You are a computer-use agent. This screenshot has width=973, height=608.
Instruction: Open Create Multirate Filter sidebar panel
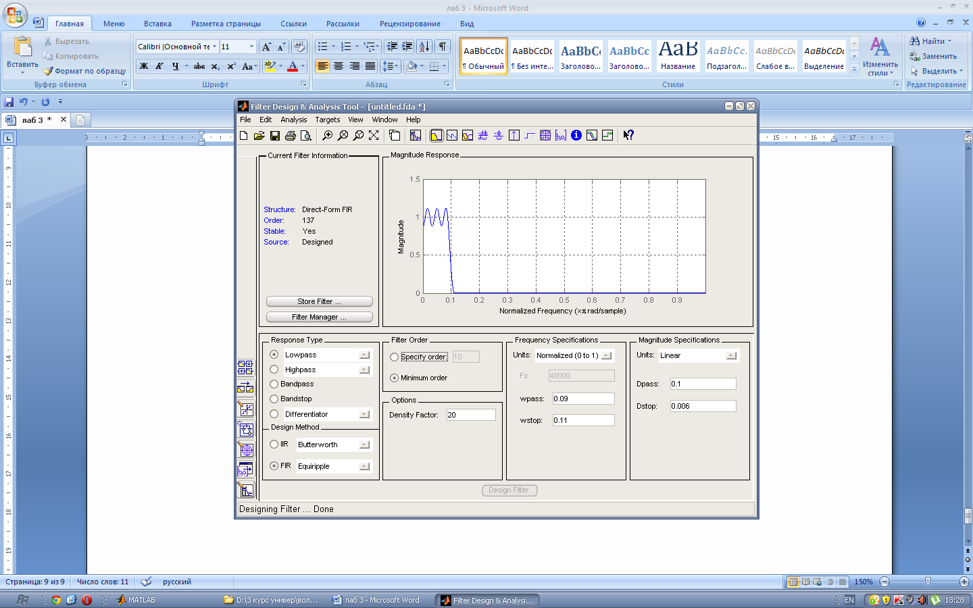click(246, 368)
